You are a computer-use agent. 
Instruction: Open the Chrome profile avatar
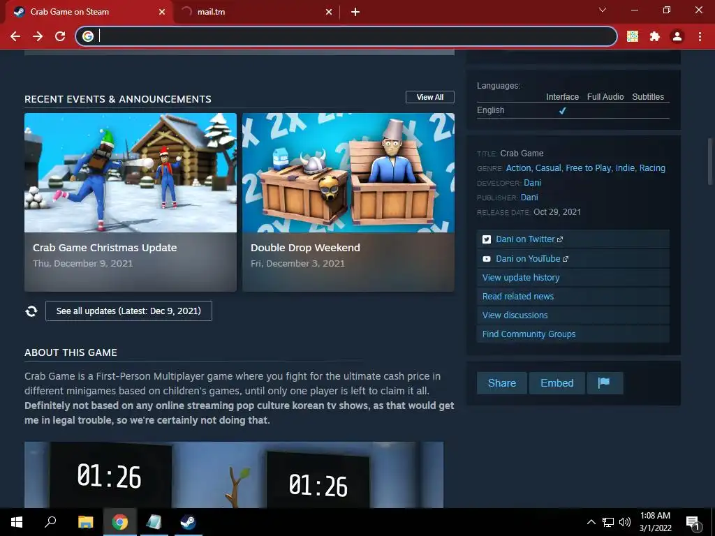677,36
